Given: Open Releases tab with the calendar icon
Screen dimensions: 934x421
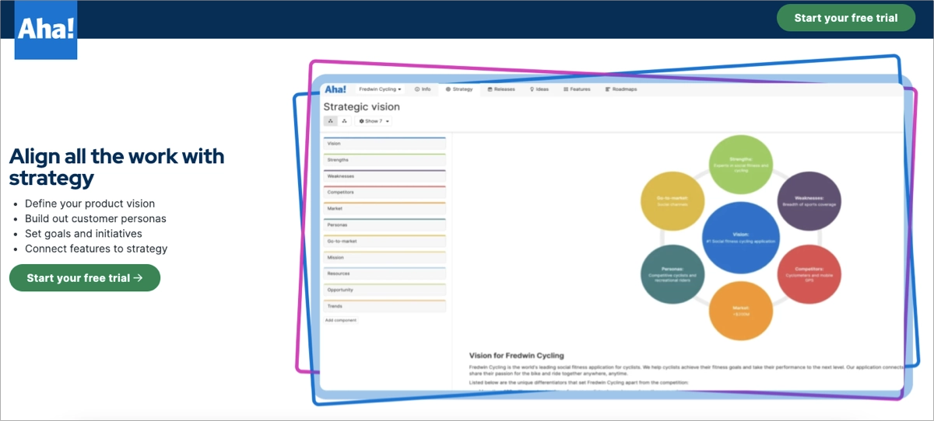Looking at the screenshot, I should click(x=501, y=89).
